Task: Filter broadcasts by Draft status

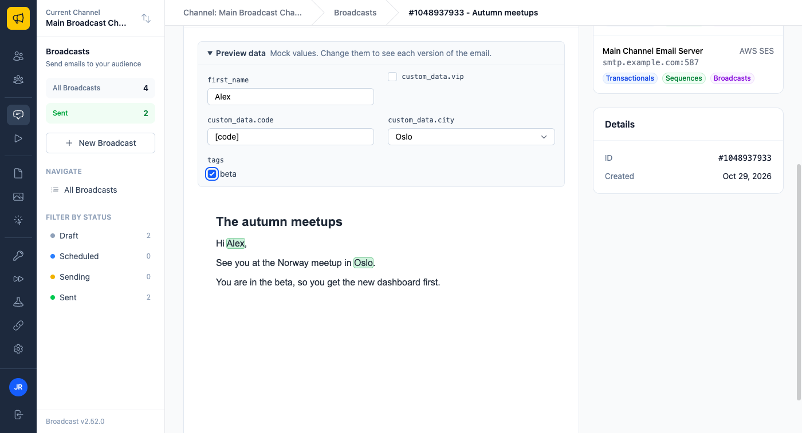Action: [x=100, y=236]
